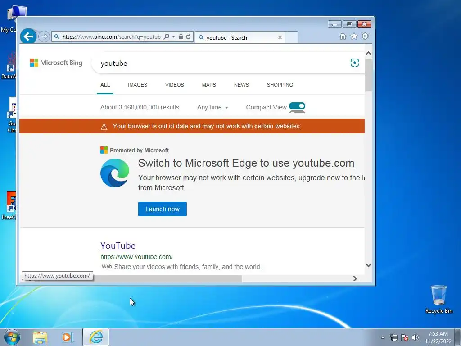Click the horizontal scrollbar right arrow
This screenshot has height=346, width=461.
[x=355, y=278]
